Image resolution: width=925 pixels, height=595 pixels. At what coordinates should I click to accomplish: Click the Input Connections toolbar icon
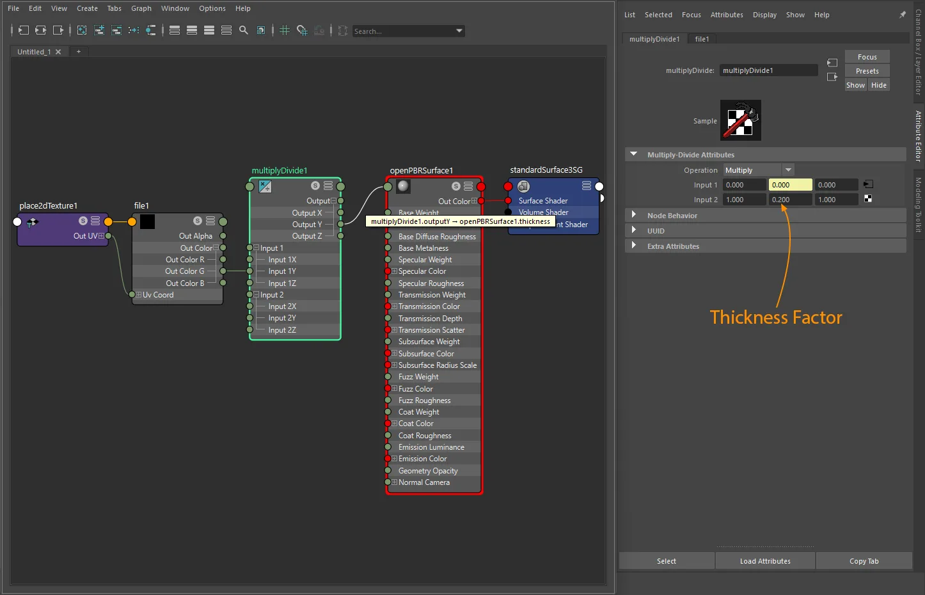click(23, 30)
